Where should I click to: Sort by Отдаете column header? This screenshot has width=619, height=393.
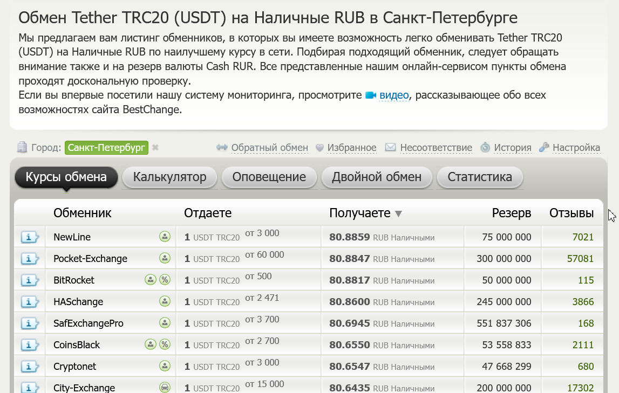click(208, 213)
